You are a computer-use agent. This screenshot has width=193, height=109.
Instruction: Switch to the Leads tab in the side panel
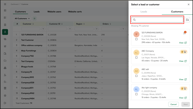click(x=144, y=12)
